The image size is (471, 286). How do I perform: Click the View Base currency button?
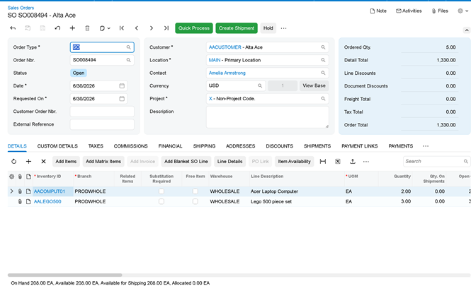tap(314, 85)
